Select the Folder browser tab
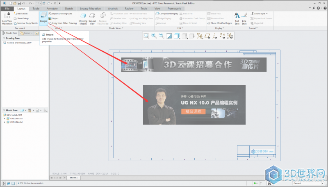 pos(26,33)
